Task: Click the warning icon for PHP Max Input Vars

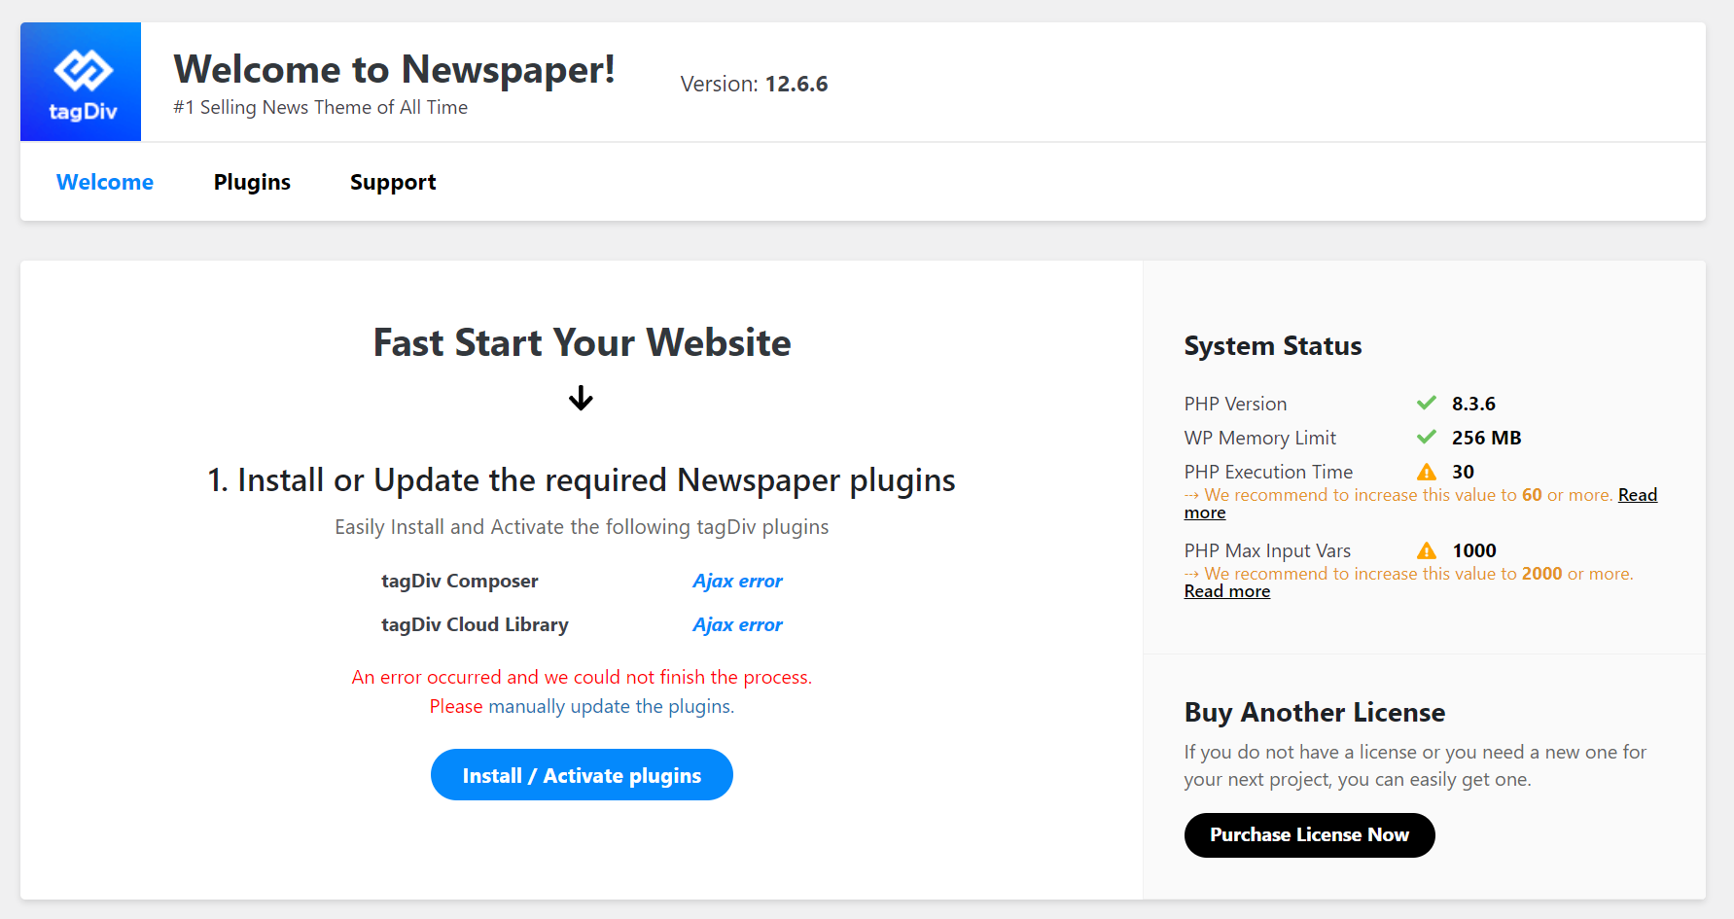Action: 1427,550
